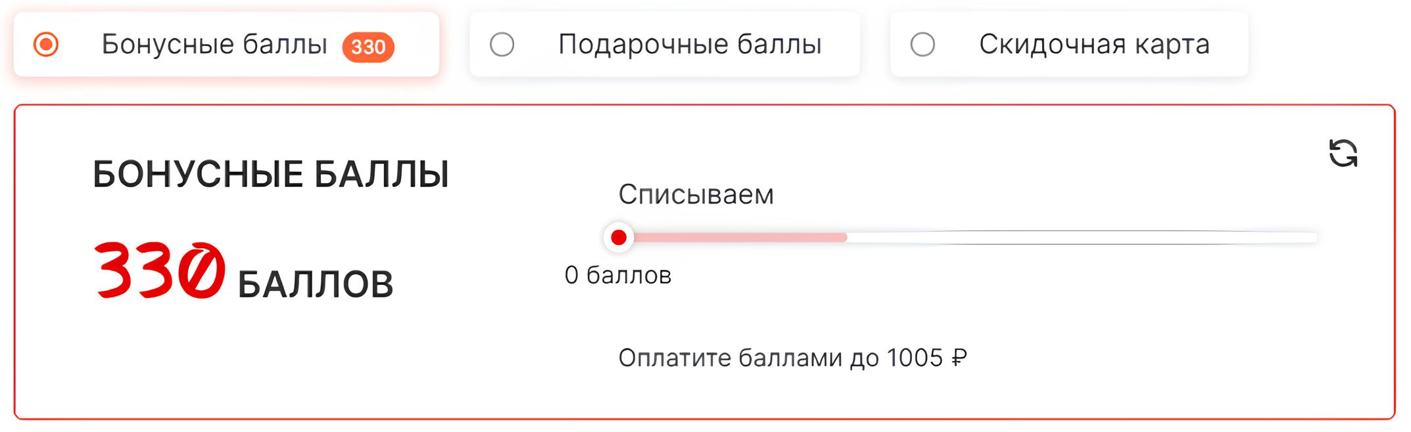The height and width of the screenshot is (432, 1411).
Task: Click the red slider handle
Action: pos(618,237)
